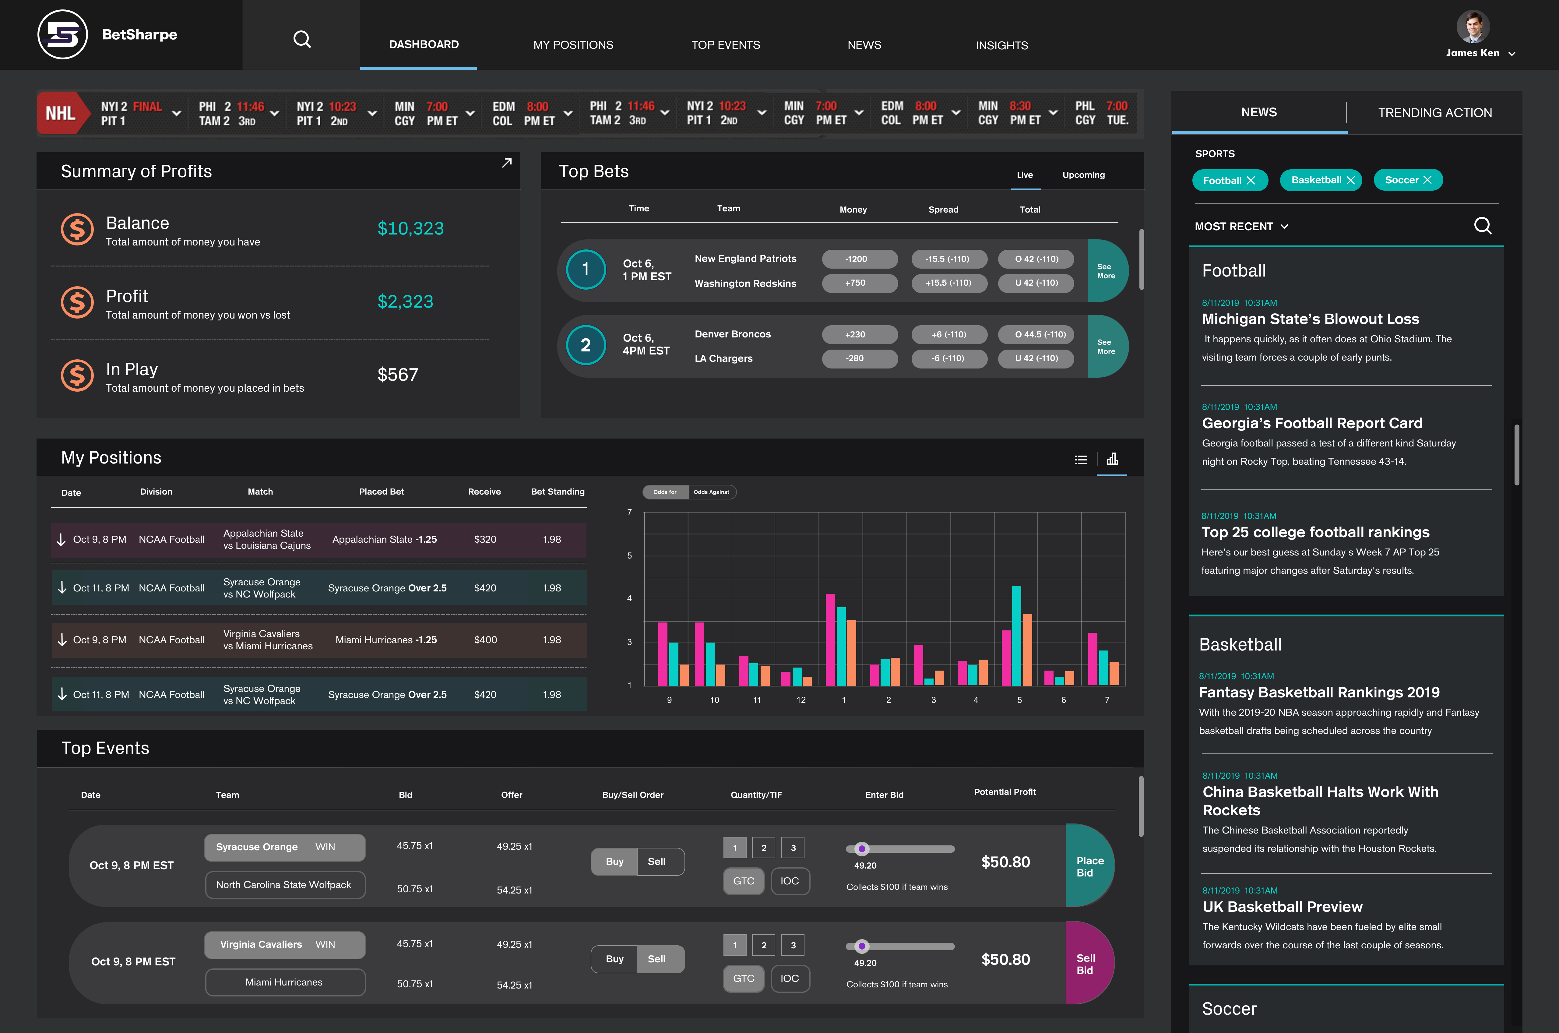Toggle chart to Odds Against
This screenshot has height=1033, width=1559.
(711, 492)
